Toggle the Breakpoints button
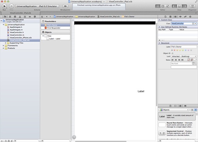The width and height of the screenshot is (198, 142). 65,6
